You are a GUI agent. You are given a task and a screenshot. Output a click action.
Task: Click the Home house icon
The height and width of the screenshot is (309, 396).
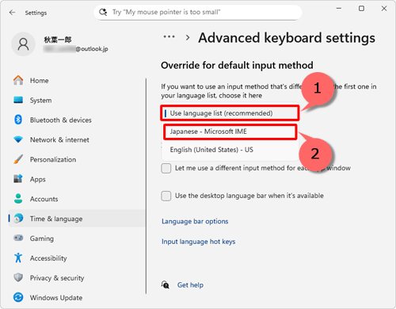click(18, 80)
